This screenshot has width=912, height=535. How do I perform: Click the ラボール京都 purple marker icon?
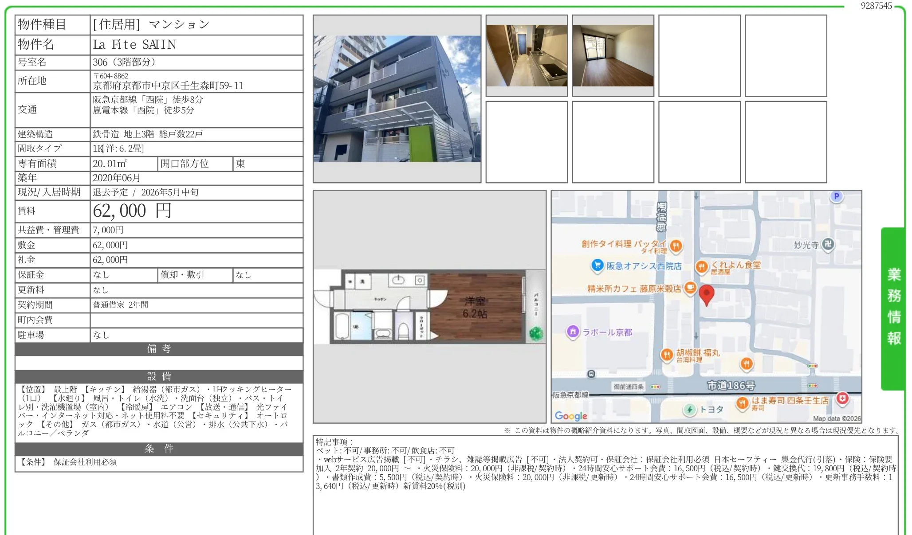pyautogui.click(x=573, y=332)
